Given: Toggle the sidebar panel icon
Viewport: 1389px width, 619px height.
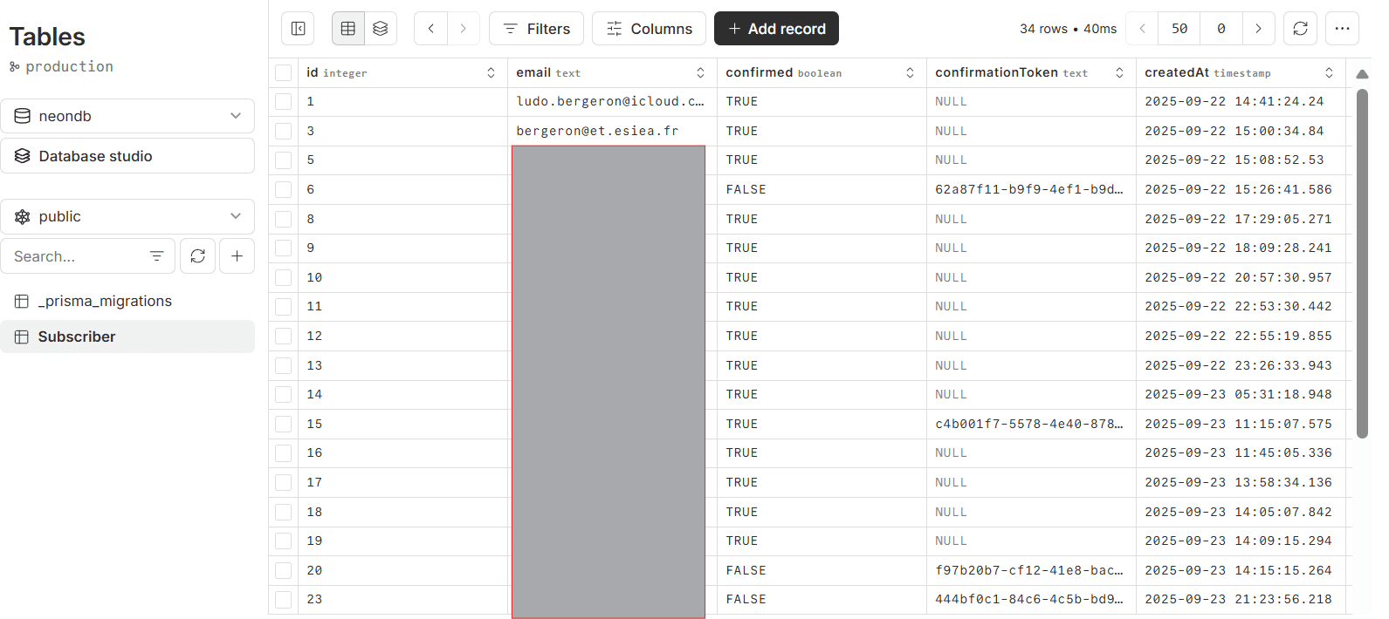Looking at the screenshot, I should click(298, 29).
